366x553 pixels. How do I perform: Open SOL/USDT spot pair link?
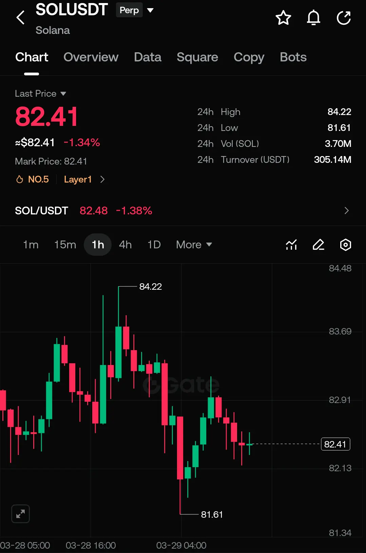pyautogui.click(x=41, y=211)
